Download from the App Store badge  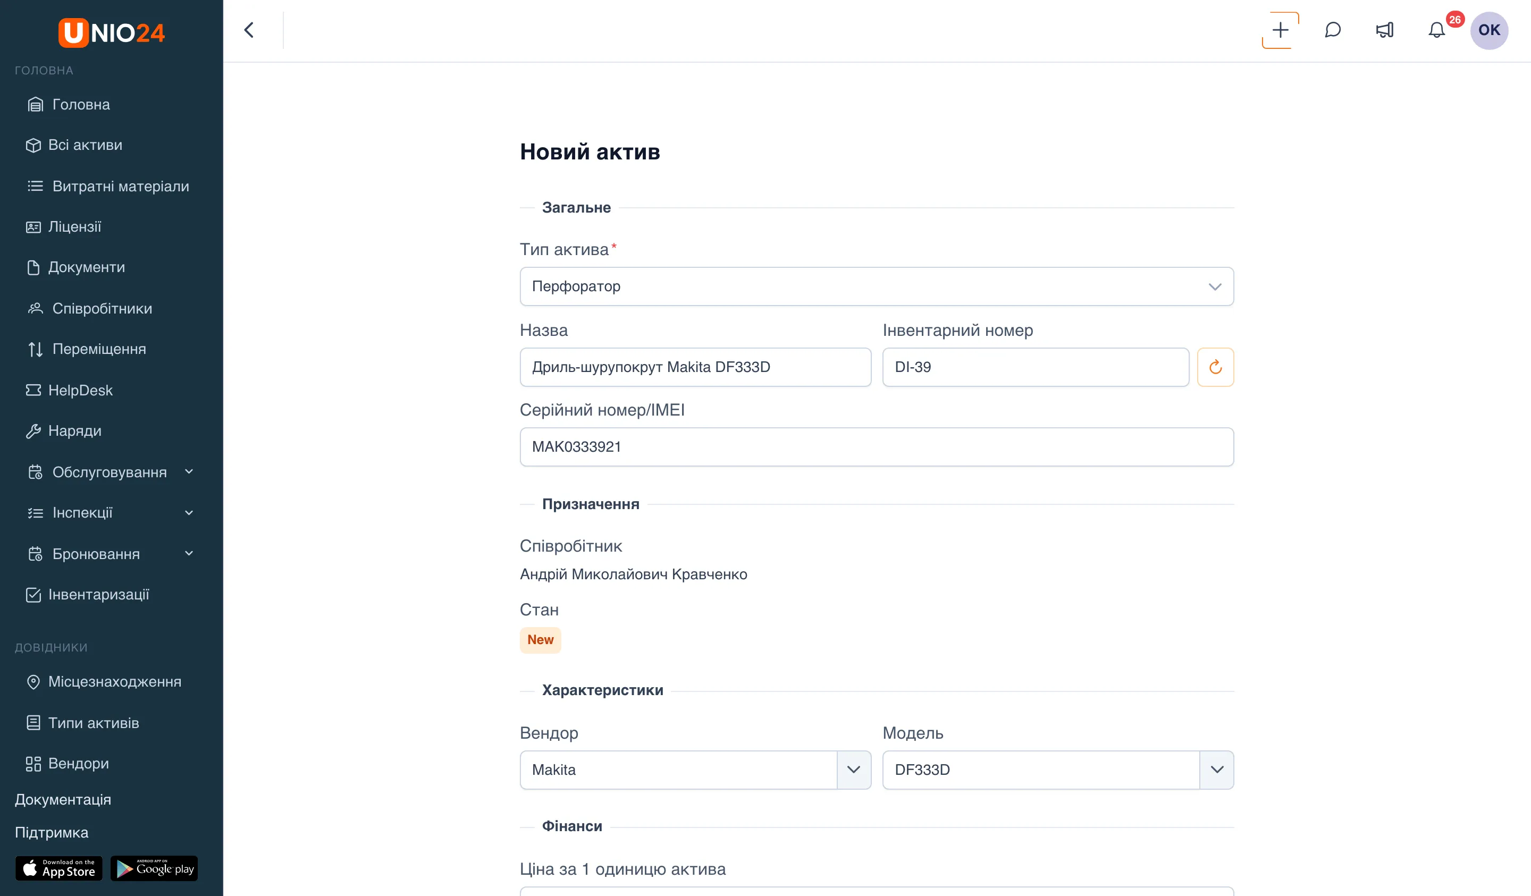coord(59,868)
